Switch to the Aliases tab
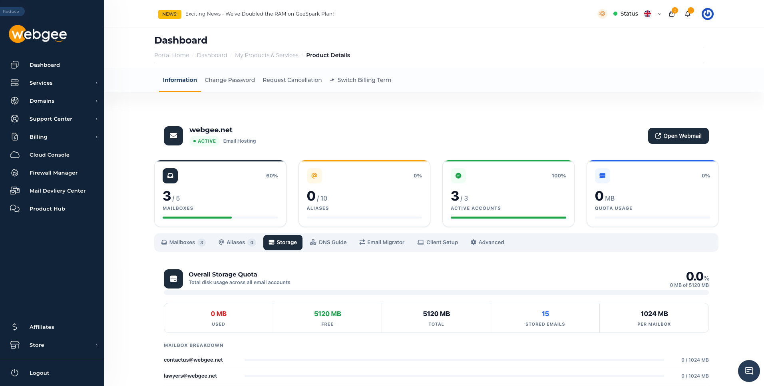Viewport: 764px width, 386px height. (x=237, y=242)
